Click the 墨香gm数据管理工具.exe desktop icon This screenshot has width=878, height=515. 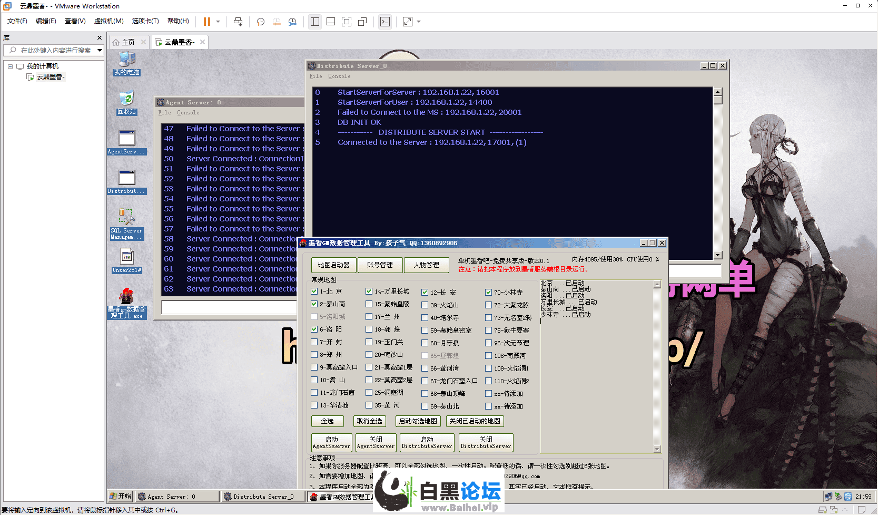[127, 304]
